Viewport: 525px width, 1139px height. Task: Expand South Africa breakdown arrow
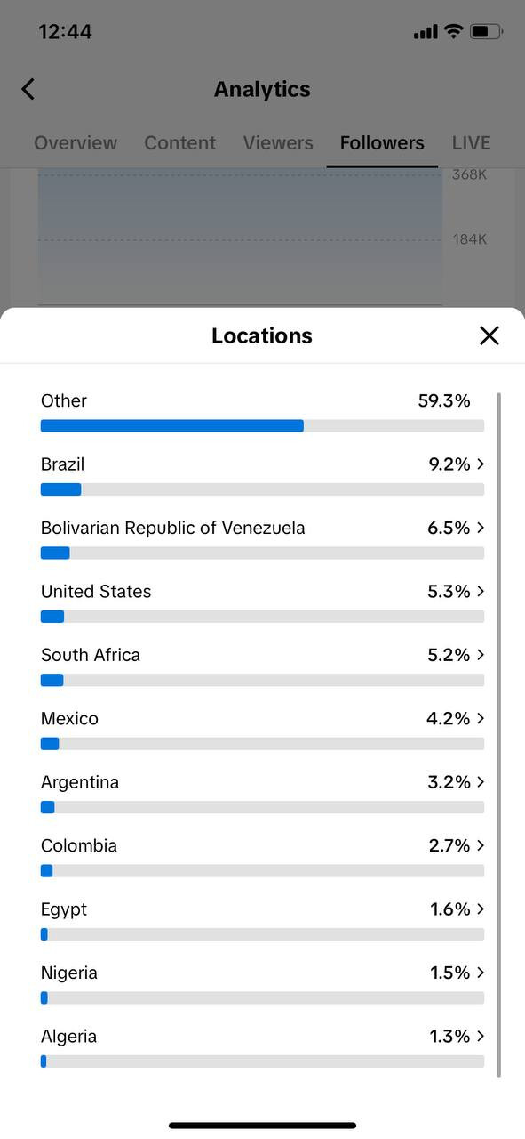pyautogui.click(x=481, y=655)
